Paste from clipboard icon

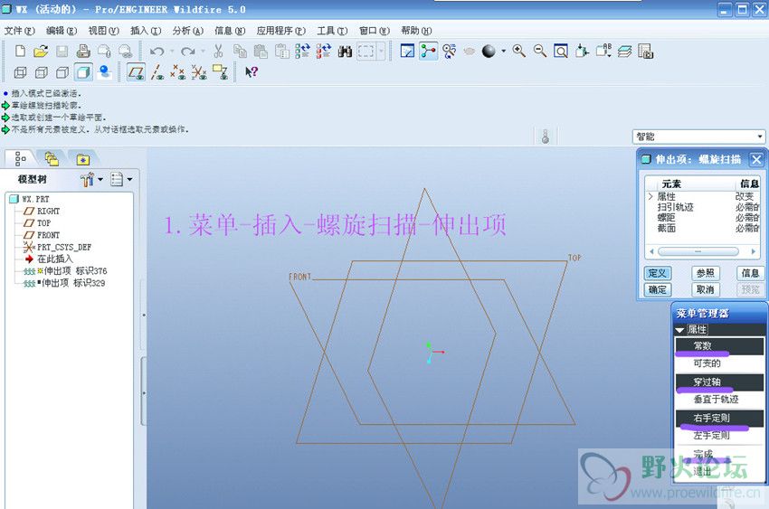coord(261,51)
